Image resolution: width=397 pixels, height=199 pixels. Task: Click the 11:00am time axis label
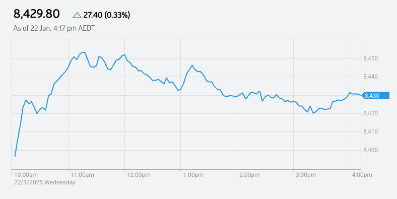[x=82, y=175]
